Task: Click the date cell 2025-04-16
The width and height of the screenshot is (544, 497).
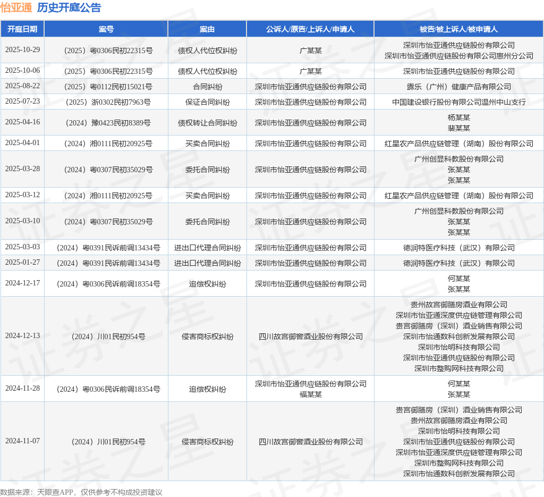Action: (22, 122)
